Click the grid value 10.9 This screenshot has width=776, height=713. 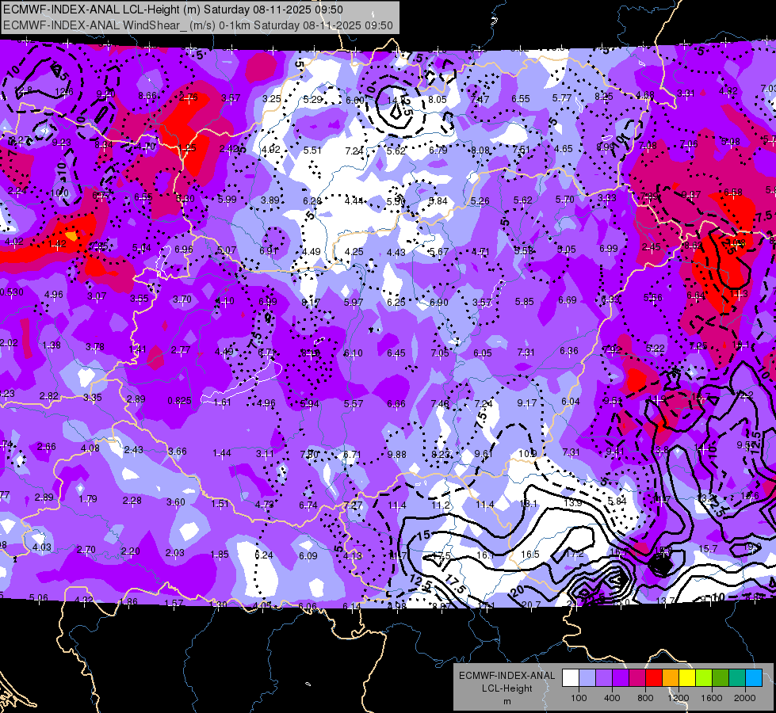point(528,453)
